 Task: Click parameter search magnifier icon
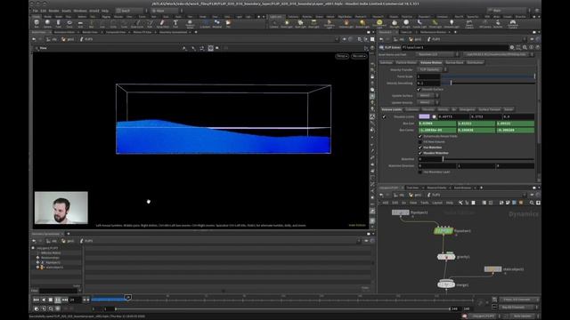pos(525,47)
